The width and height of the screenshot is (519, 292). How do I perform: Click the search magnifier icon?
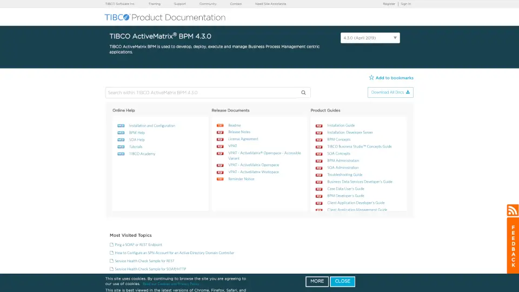point(303,92)
